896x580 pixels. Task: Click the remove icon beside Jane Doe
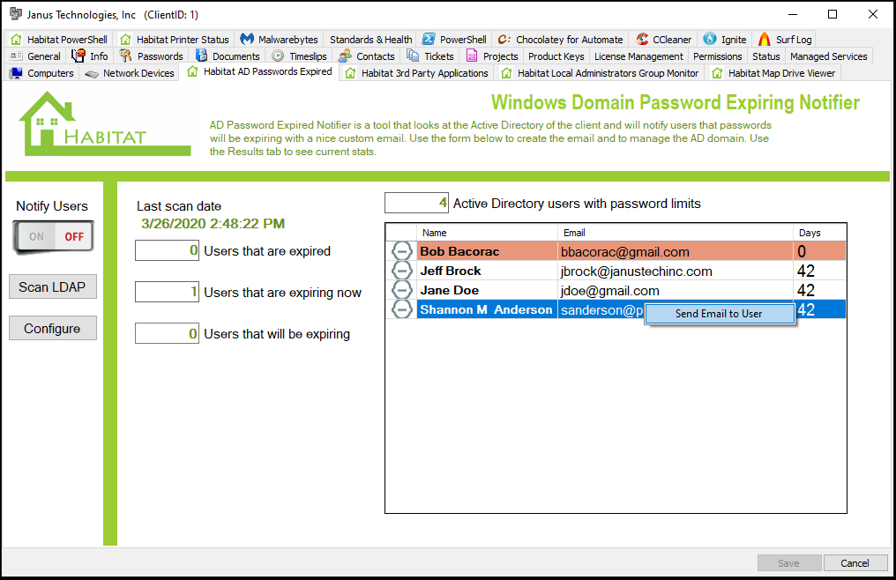(x=402, y=290)
